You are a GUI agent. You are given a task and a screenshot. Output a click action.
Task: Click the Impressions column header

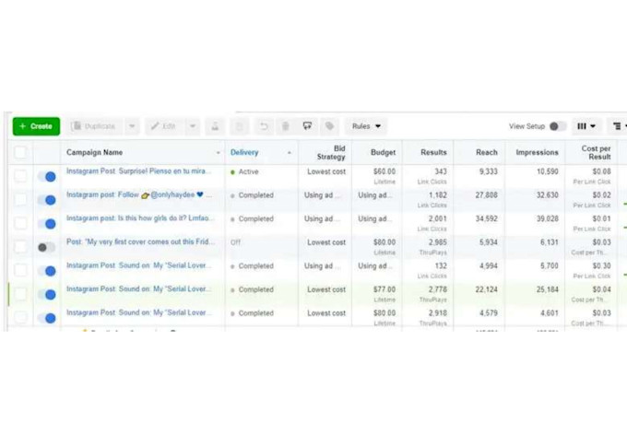click(537, 152)
